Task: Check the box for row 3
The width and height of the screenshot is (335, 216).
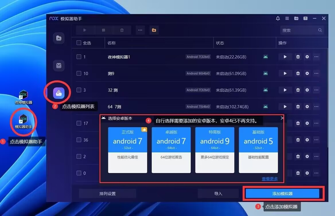Action: [x=79, y=90]
